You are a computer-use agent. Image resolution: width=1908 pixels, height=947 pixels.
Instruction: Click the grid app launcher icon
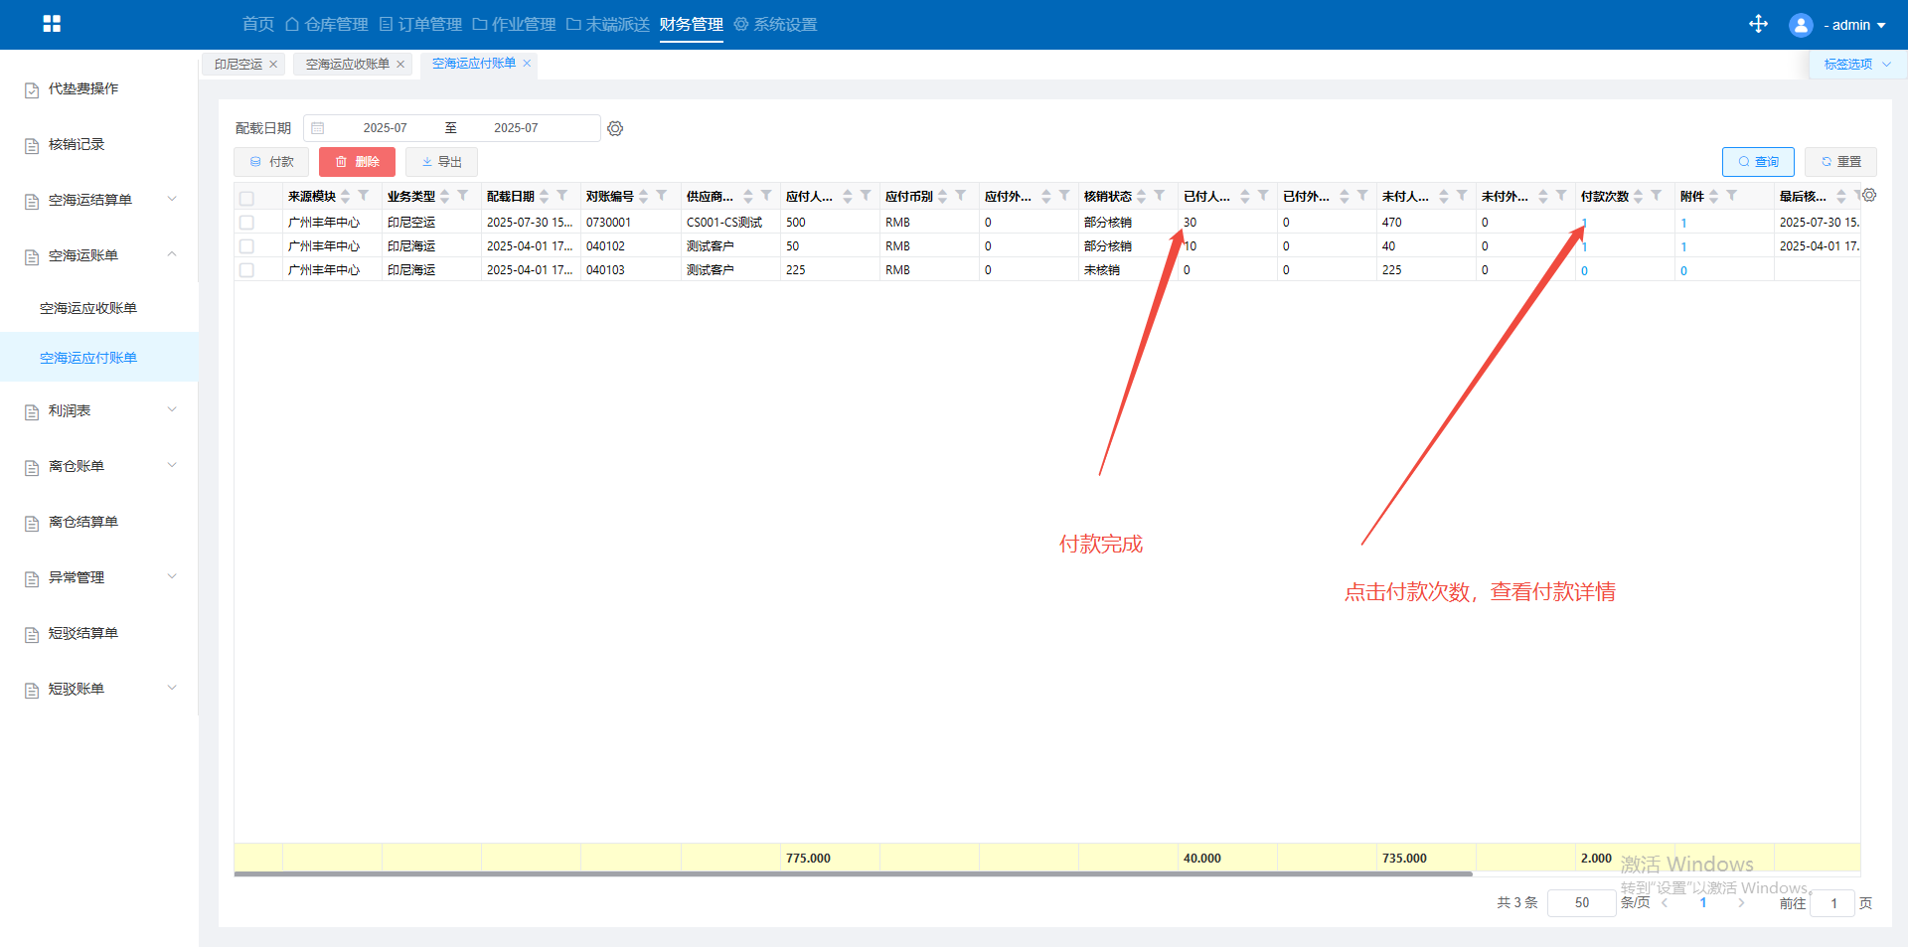52,24
